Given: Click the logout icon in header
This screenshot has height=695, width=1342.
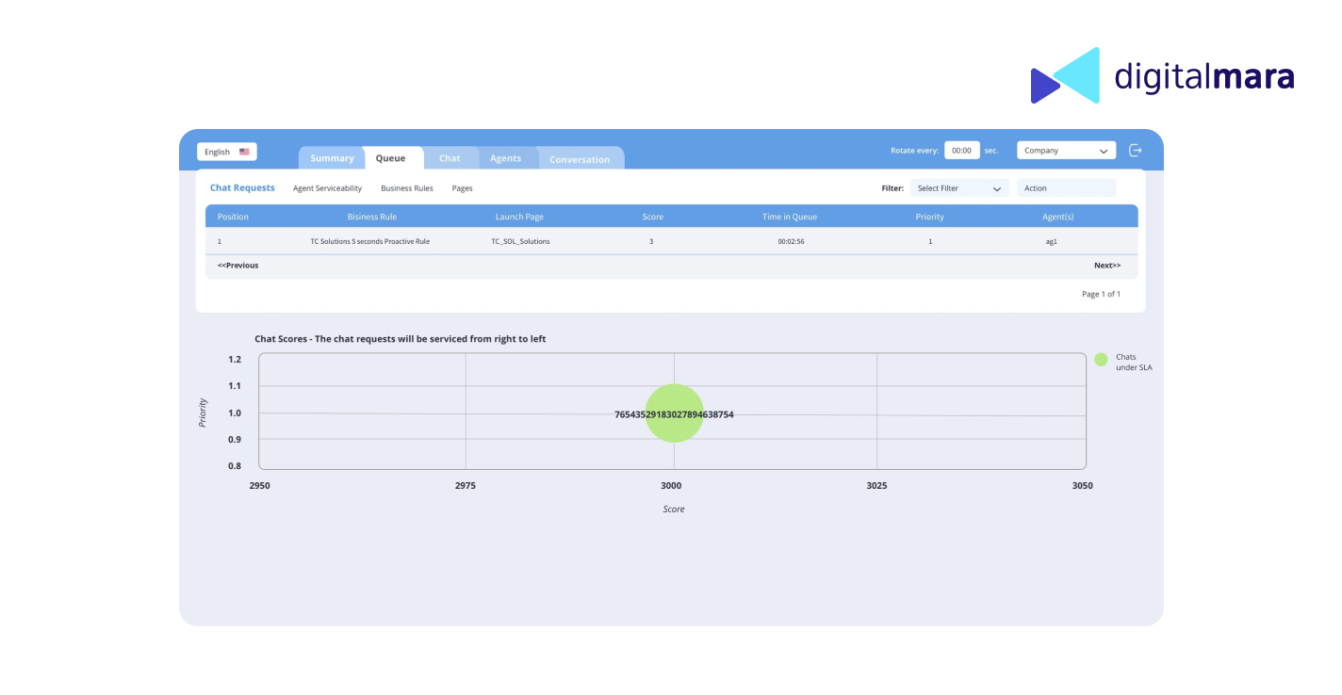Looking at the screenshot, I should pos(1136,151).
